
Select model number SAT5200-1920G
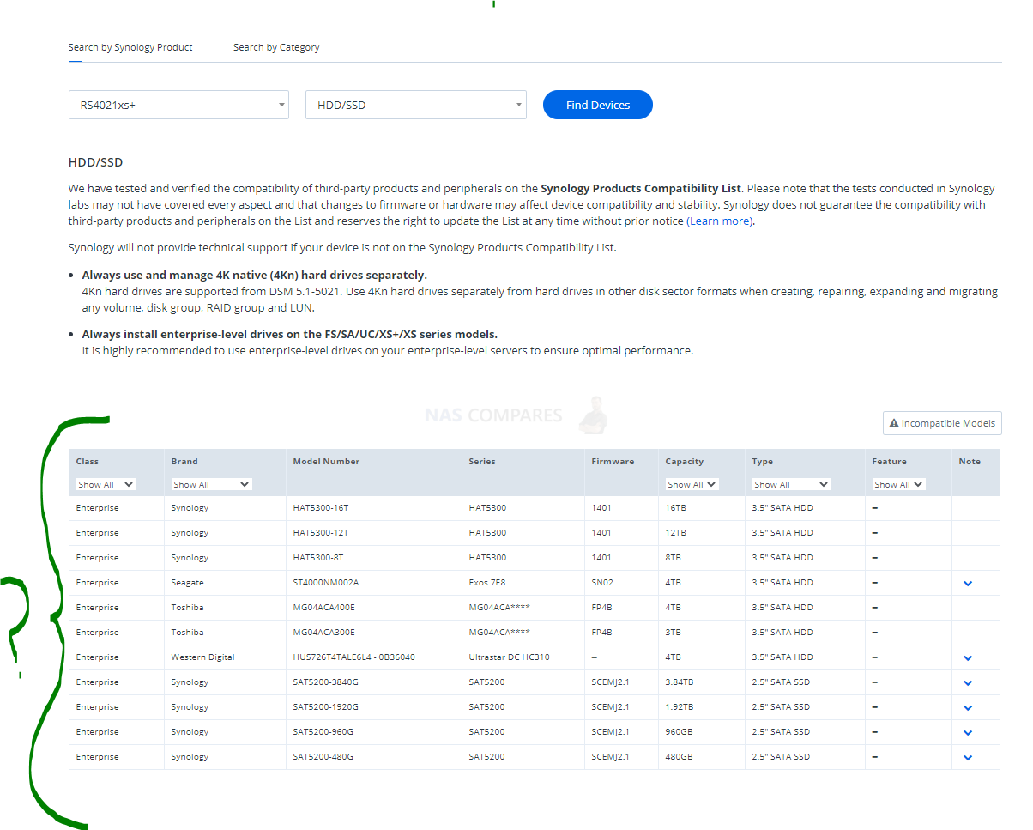[326, 707]
